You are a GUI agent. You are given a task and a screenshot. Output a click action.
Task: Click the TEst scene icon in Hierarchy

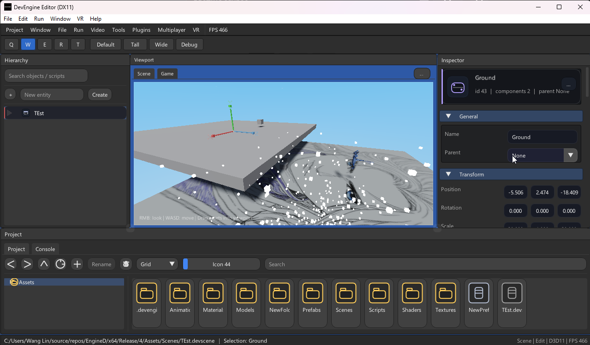coord(26,113)
